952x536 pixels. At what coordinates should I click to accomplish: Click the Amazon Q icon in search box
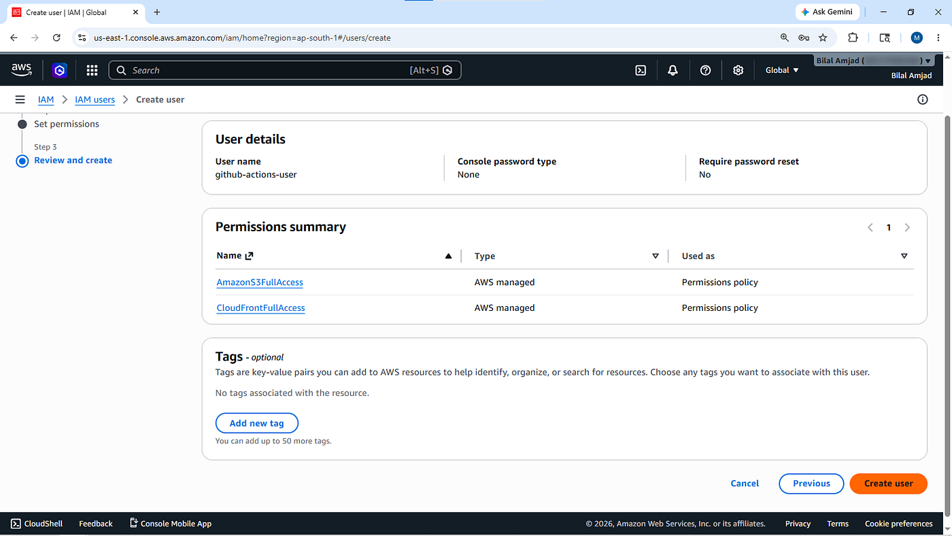pyautogui.click(x=447, y=70)
